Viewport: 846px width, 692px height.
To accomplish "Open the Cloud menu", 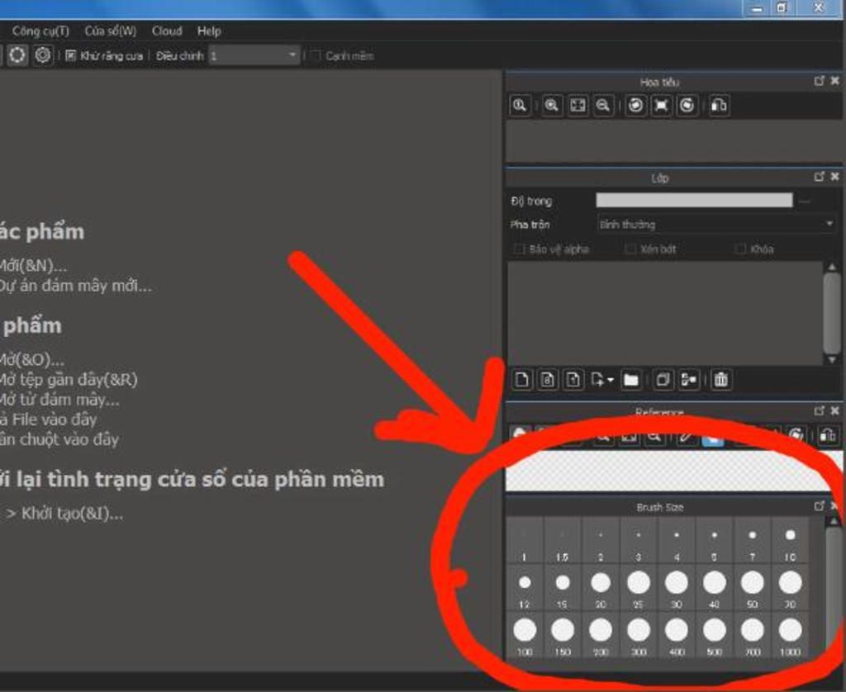I will 167,31.
